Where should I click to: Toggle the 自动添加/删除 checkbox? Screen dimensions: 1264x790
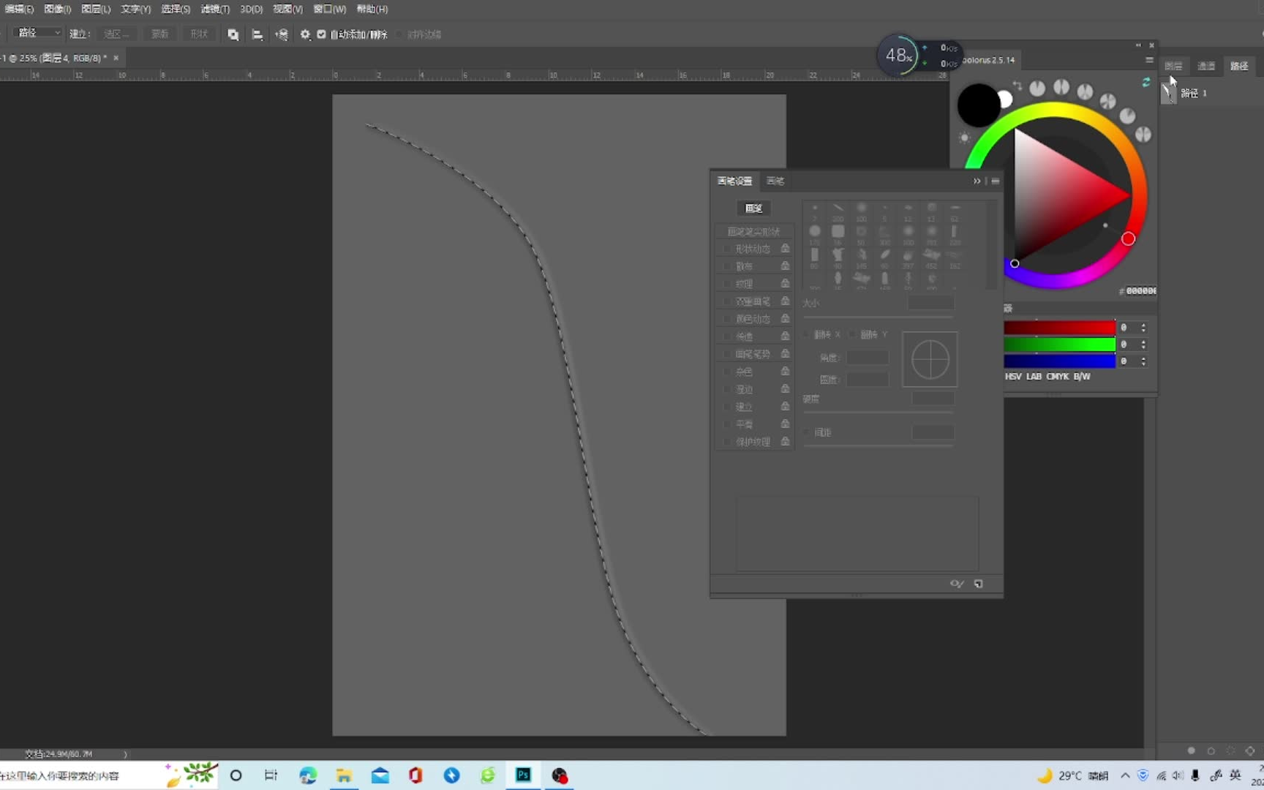tap(321, 34)
